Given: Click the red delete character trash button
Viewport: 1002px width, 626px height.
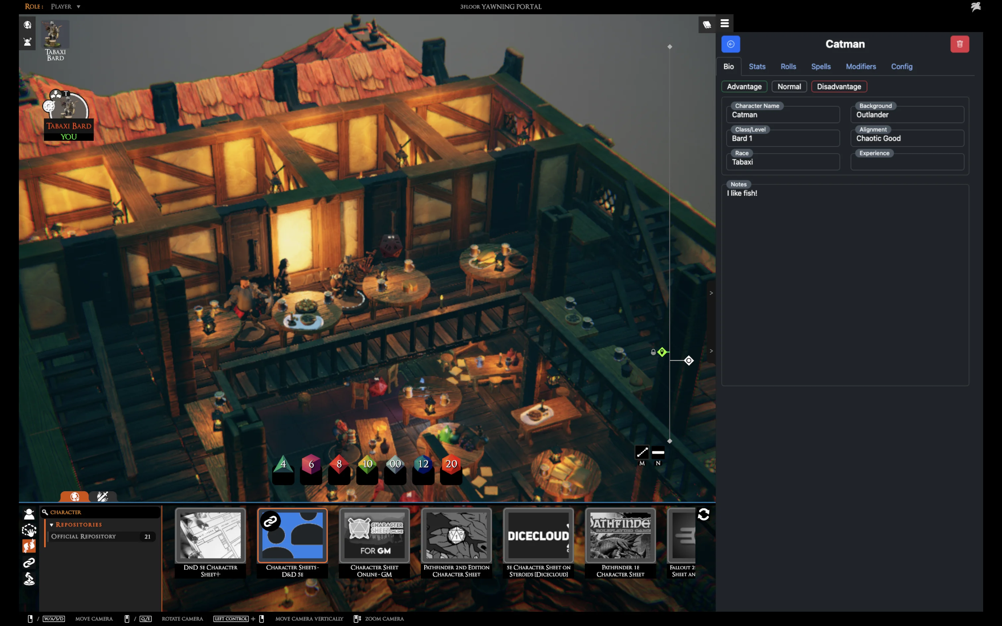Looking at the screenshot, I should [x=959, y=44].
